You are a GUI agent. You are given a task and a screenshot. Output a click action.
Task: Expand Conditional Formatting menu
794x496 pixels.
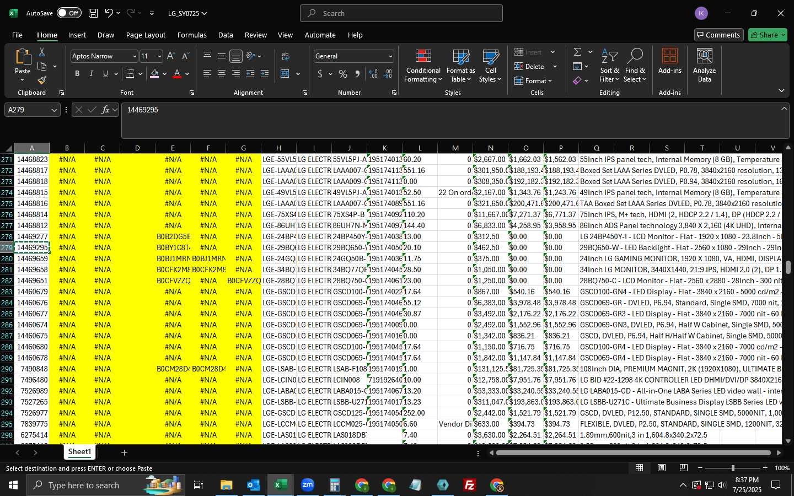pyautogui.click(x=423, y=66)
